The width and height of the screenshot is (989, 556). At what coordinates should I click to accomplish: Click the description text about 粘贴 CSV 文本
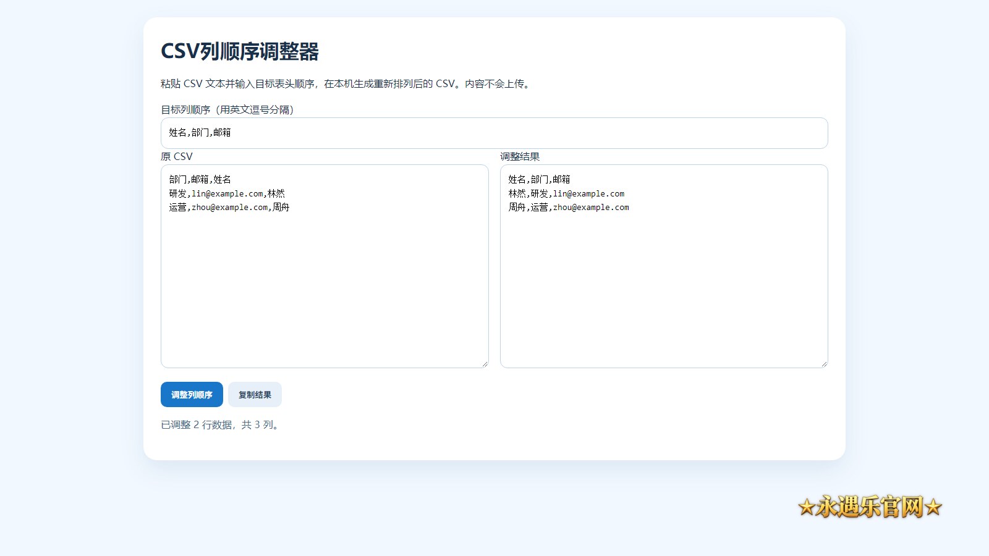pos(346,83)
